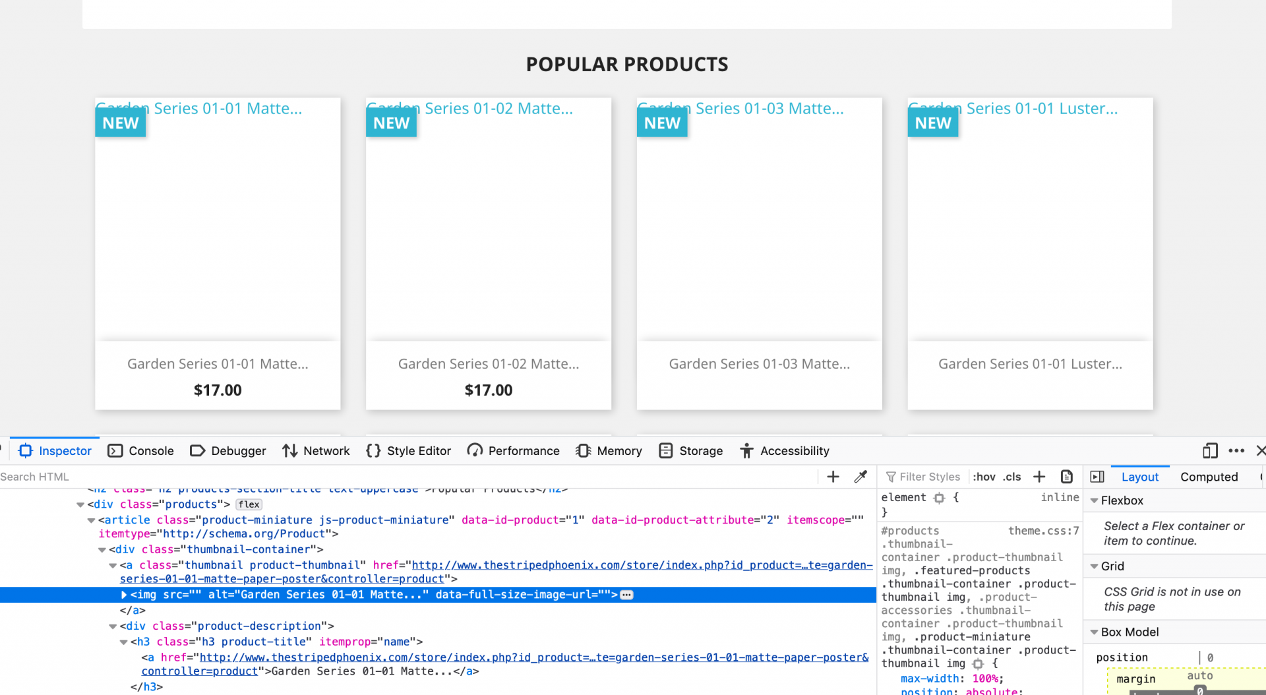Image resolution: width=1266 pixels, height=695 pixels.
Task: Click the $17.00 price under 01-01 Matte
Action: [218, 390]
